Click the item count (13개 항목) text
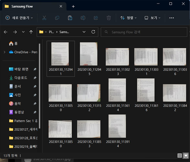 click(10, 156)
